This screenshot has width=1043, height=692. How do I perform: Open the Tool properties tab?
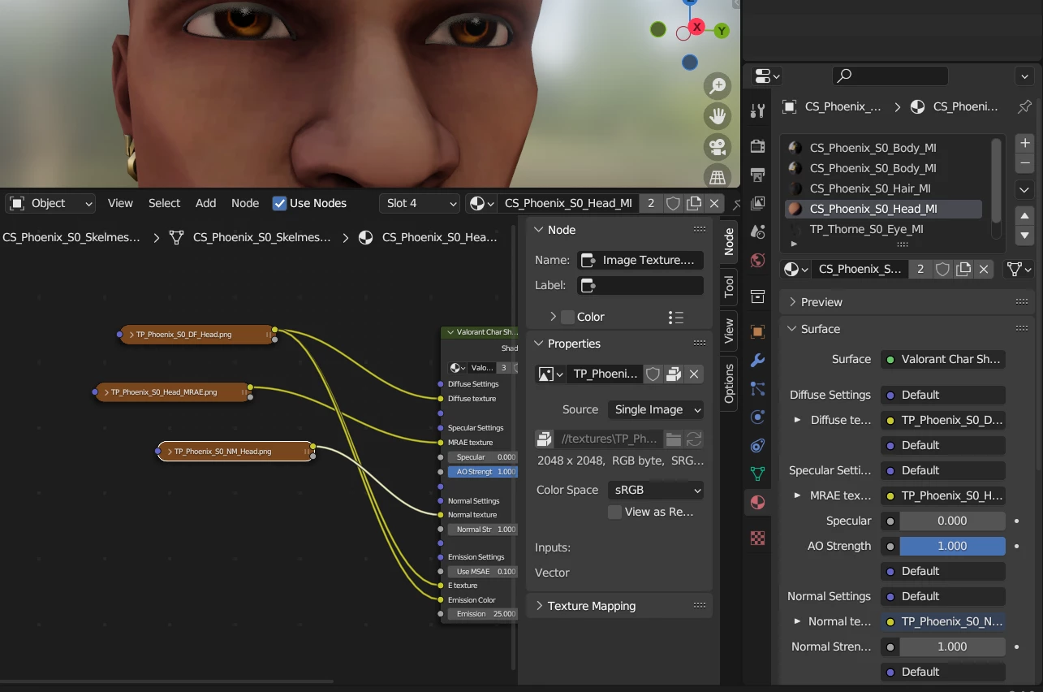(757, 111)
